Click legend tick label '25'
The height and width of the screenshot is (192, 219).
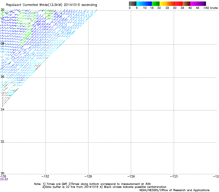tap(167, 8)
